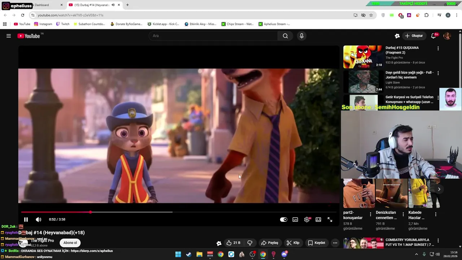Start voice search with the microphone icon
This screenshot has width=462, height=260.
pos(302,36)
